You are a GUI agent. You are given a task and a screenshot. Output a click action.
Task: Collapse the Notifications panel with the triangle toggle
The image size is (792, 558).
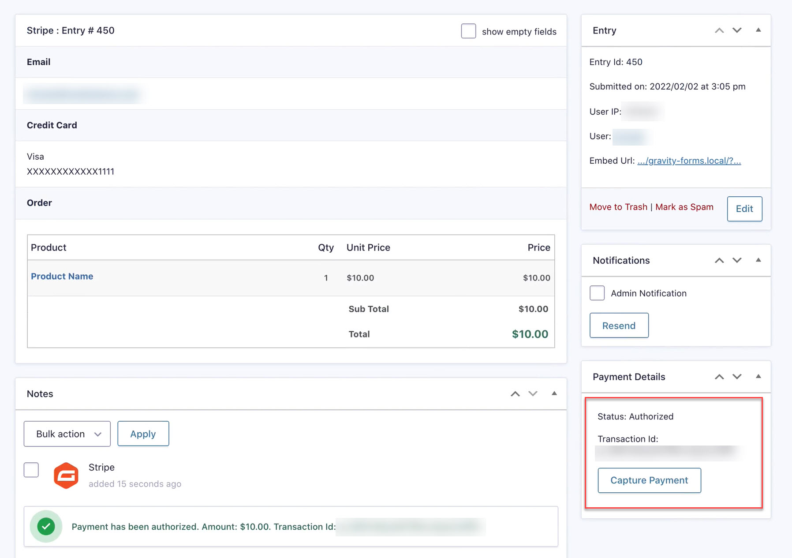(x=758, y=260)
